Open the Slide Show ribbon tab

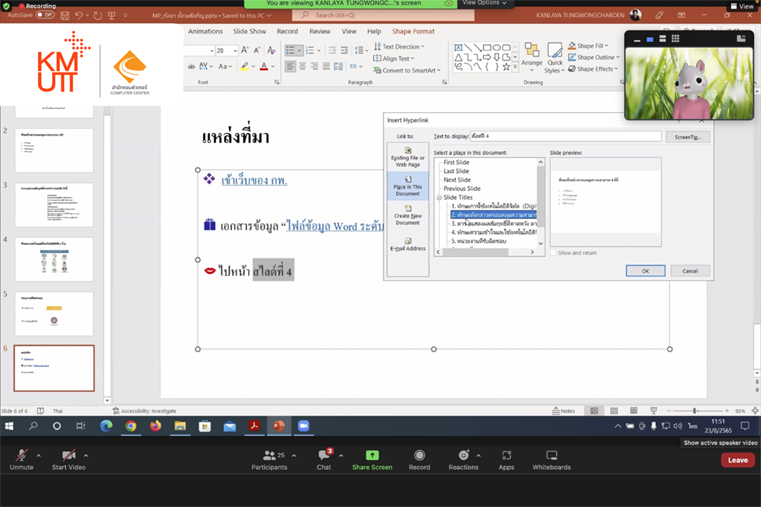coord(249,31)
